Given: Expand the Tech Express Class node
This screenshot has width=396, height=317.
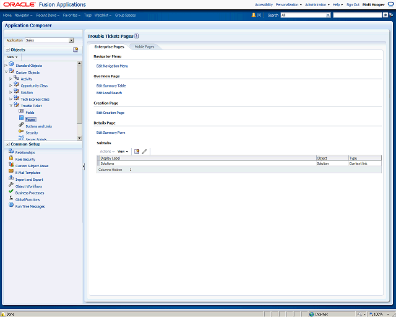Looking at the screenshot, I should (11, 99).
